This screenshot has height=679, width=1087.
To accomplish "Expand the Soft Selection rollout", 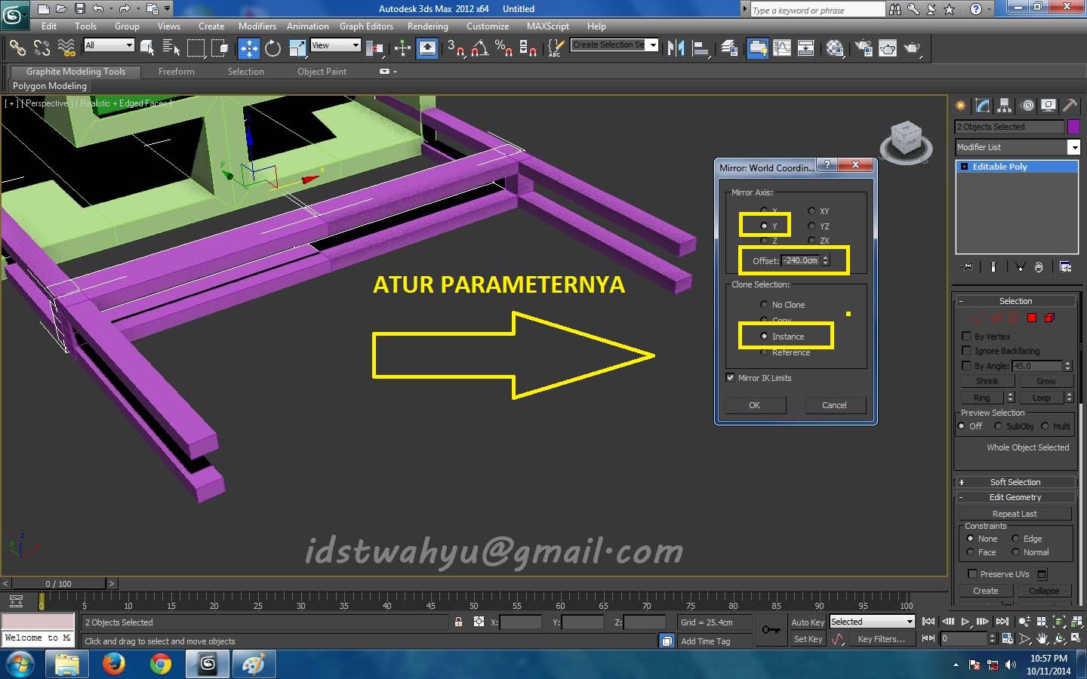I will pos(1015,482).
